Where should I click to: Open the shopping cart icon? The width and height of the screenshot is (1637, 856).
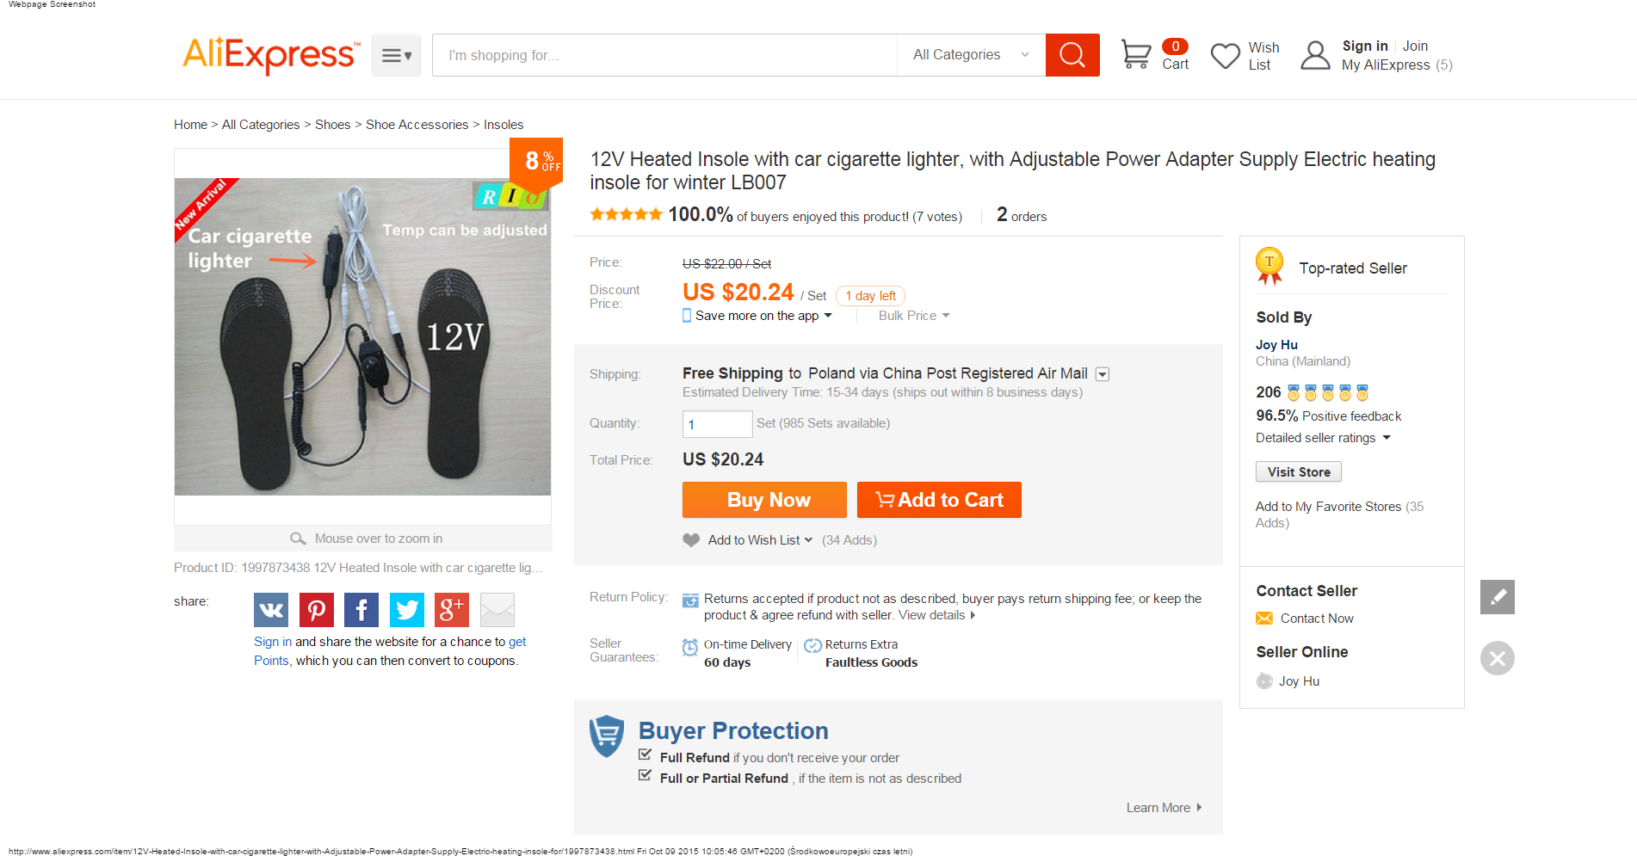[1135, 55]
